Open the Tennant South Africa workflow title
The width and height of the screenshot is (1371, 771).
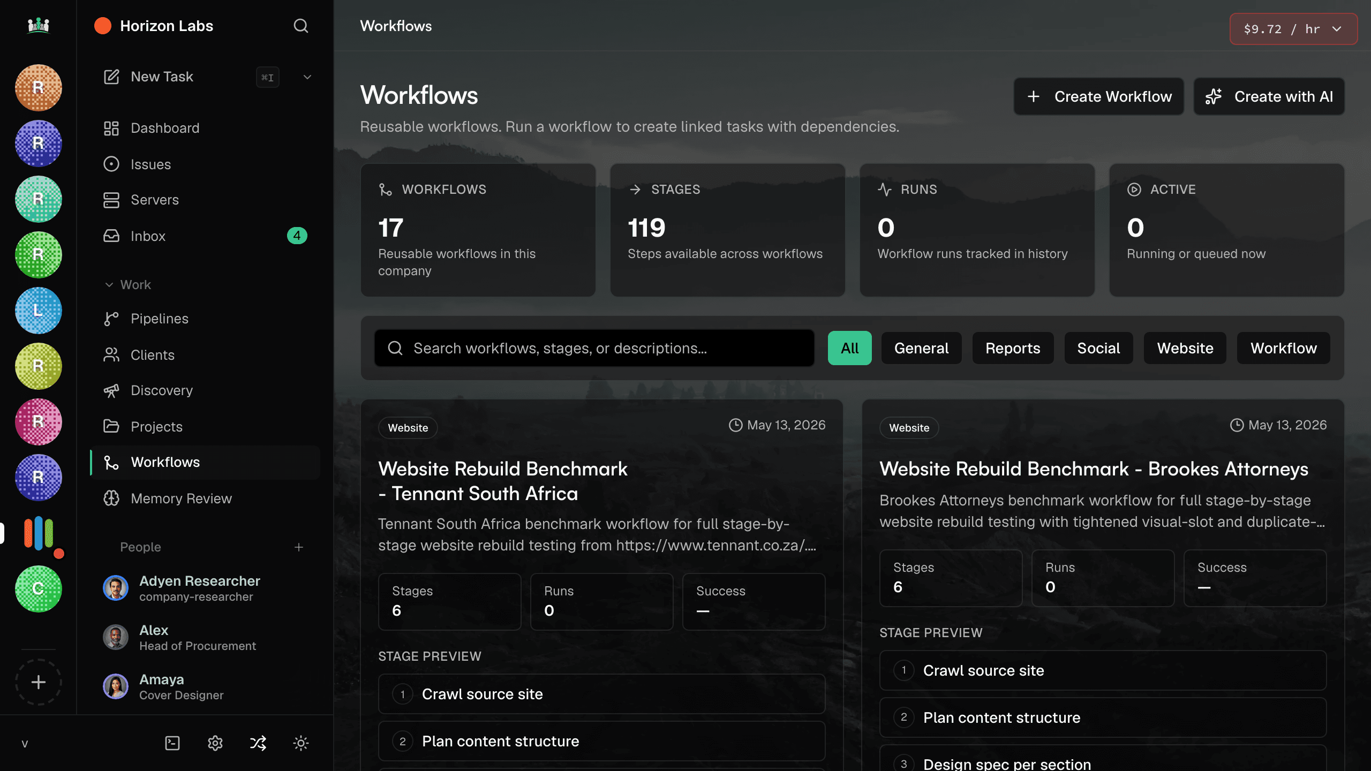point(502,481)
